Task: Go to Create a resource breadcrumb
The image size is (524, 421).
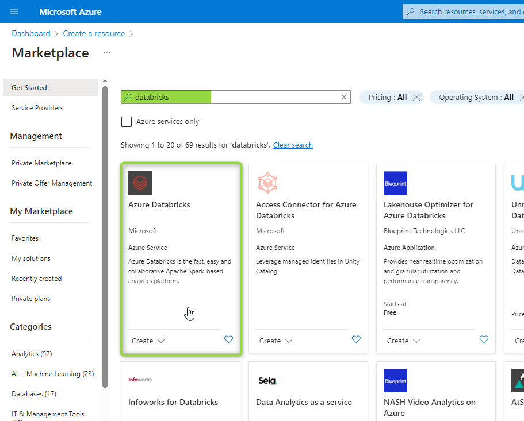Action: pyautogui.click(x=94, y=33)
